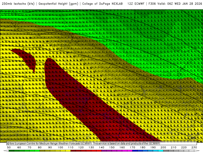Image resolution: width=203 pixels, height=152 pixels.
Task: Click the '140' legend value
Action: coord(101,147)
